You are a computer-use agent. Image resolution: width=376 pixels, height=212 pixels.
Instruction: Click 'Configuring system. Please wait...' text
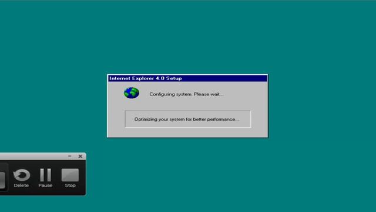[186, 94]
